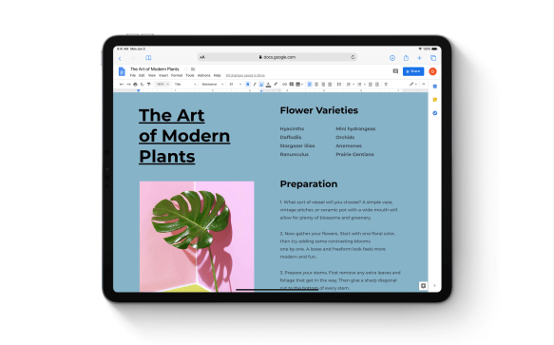Open the Insert menu
554x345 pixels.
pos(163,75)
